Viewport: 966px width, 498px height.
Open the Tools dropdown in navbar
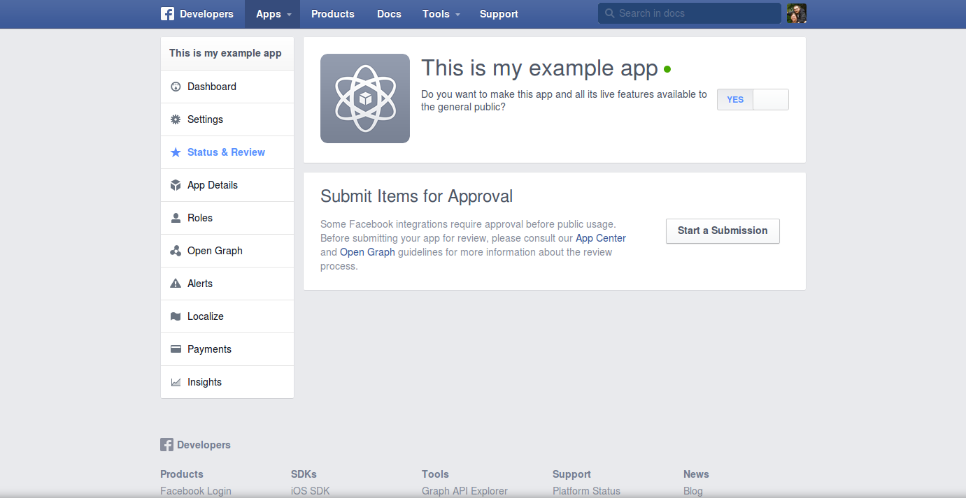[441, 14]
